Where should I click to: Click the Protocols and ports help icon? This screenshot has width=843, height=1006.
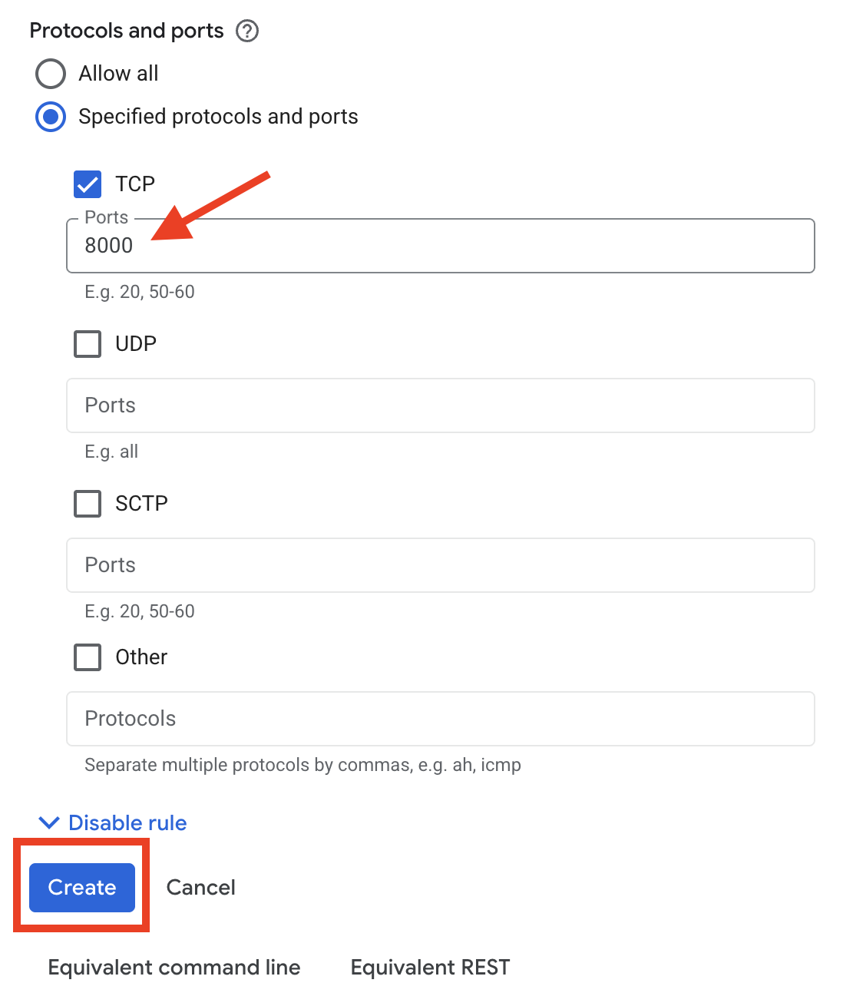(x=247, y=31)
